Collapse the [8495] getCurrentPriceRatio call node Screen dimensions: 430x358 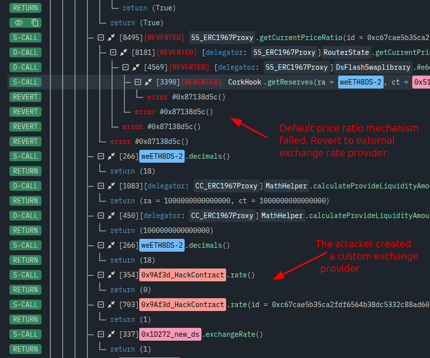point(101,38)
